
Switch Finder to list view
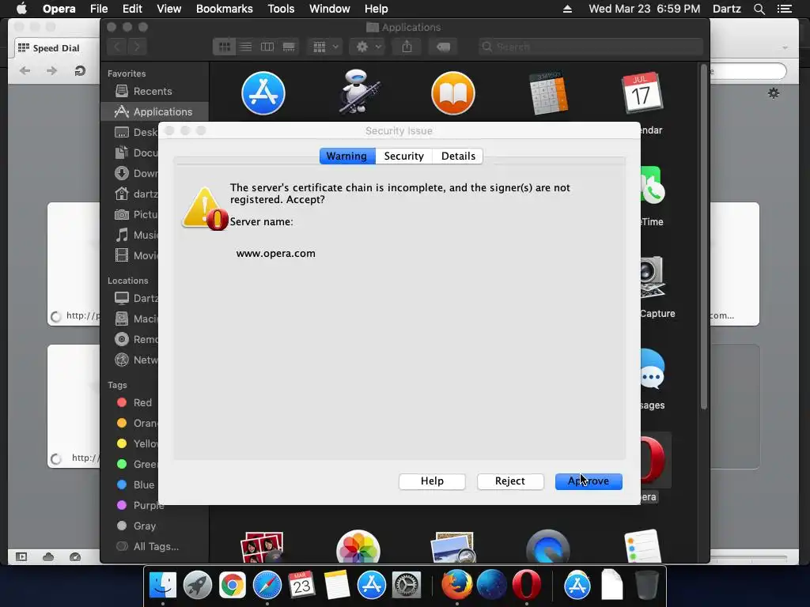click(245, 47)
